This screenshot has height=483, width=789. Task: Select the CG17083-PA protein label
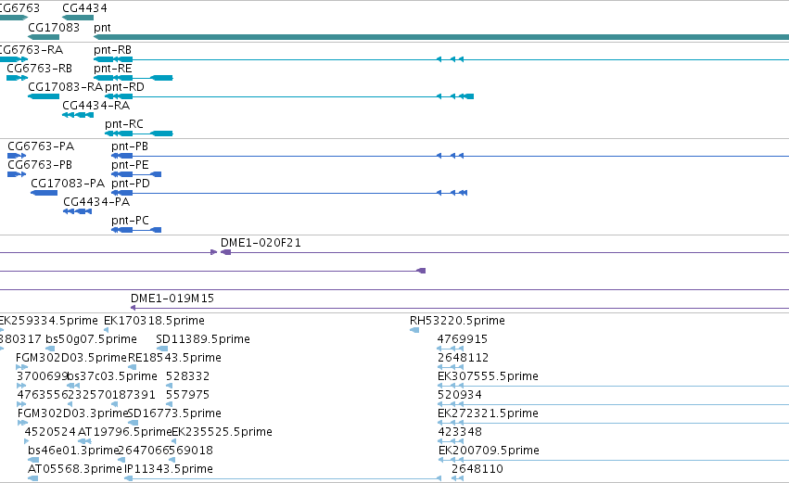coord(68,184)
